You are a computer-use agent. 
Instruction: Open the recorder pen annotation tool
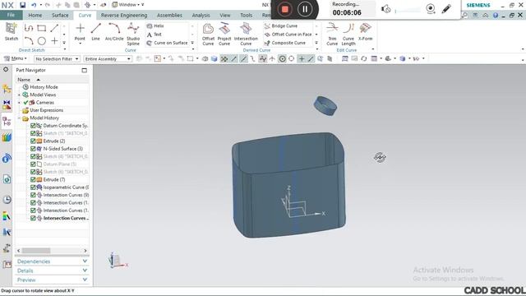click(x=446, y=9)
